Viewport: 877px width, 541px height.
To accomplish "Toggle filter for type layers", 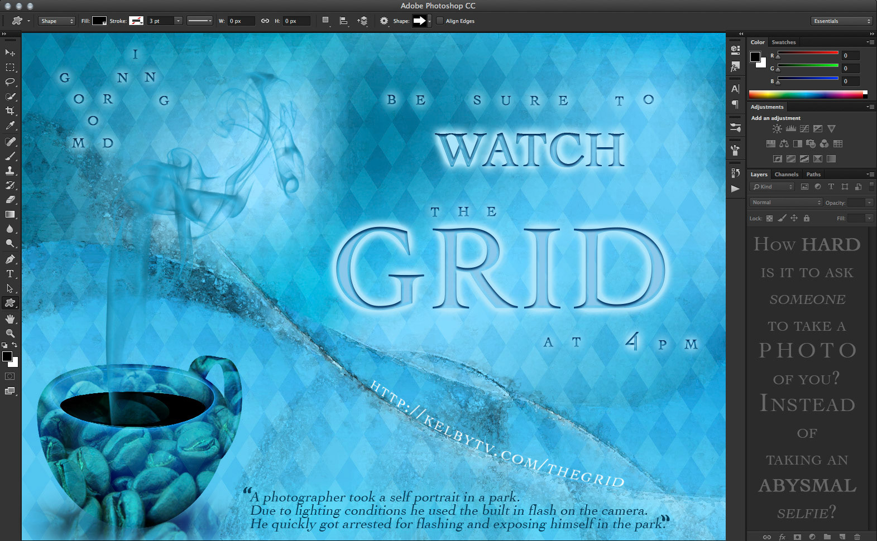I will tap(831, 187).
